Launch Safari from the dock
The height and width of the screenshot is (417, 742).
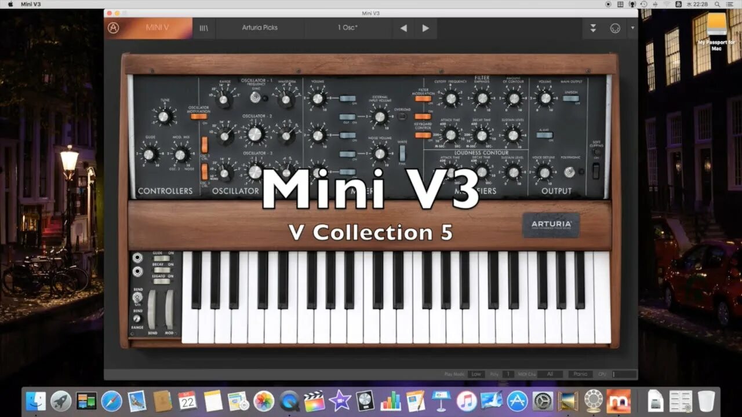point(112,401)
